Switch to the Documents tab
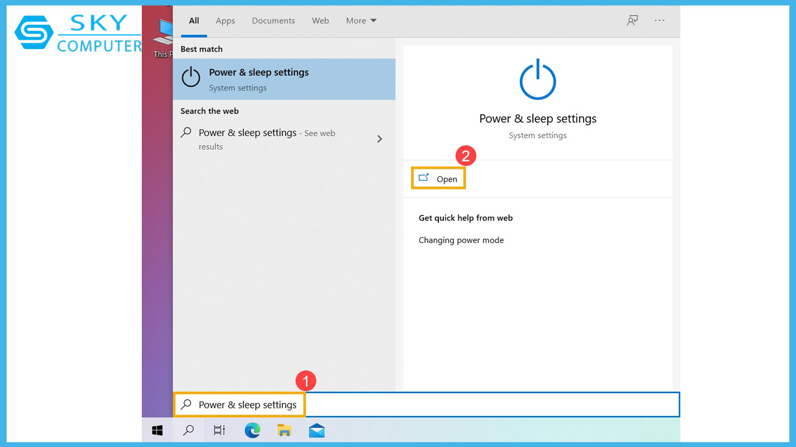 273,20
